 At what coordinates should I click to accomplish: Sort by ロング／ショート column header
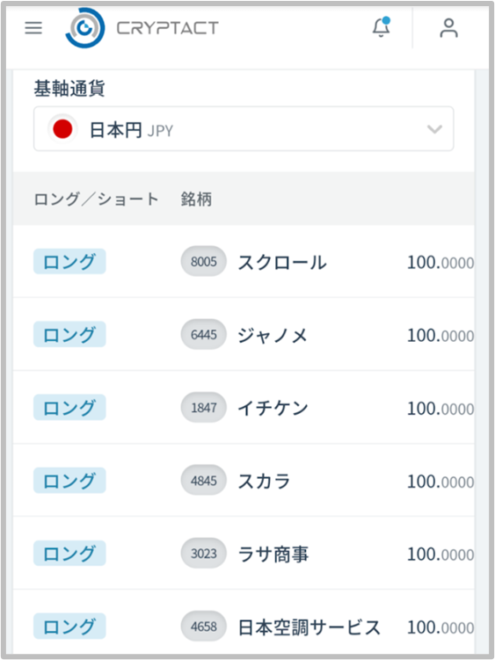(96, 199)
